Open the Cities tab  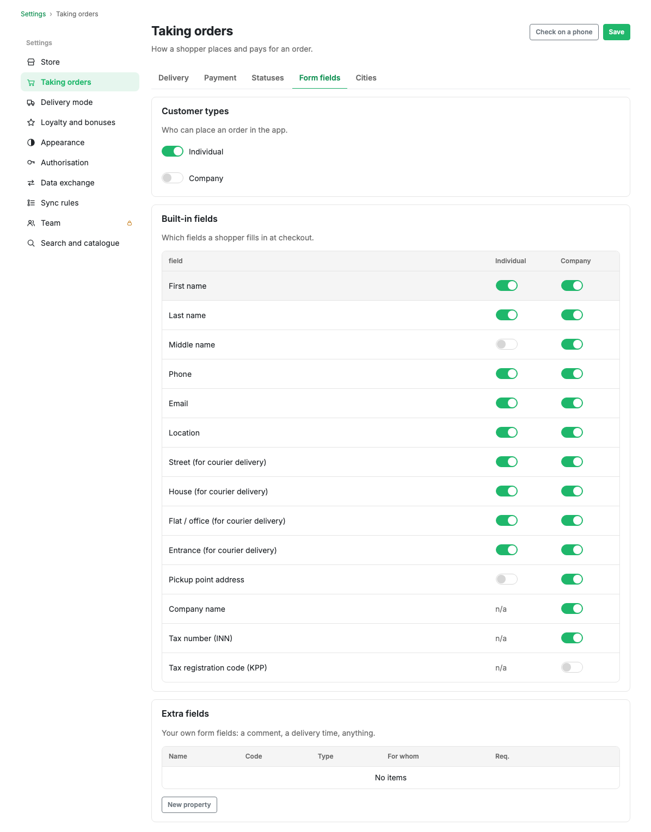[366, 78]
